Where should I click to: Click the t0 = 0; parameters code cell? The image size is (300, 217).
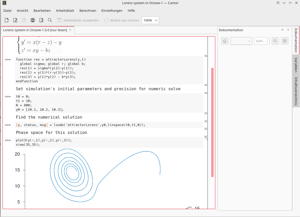110,103
